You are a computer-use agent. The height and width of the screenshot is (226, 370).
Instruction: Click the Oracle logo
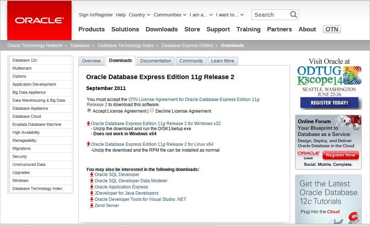click(39, 20)
